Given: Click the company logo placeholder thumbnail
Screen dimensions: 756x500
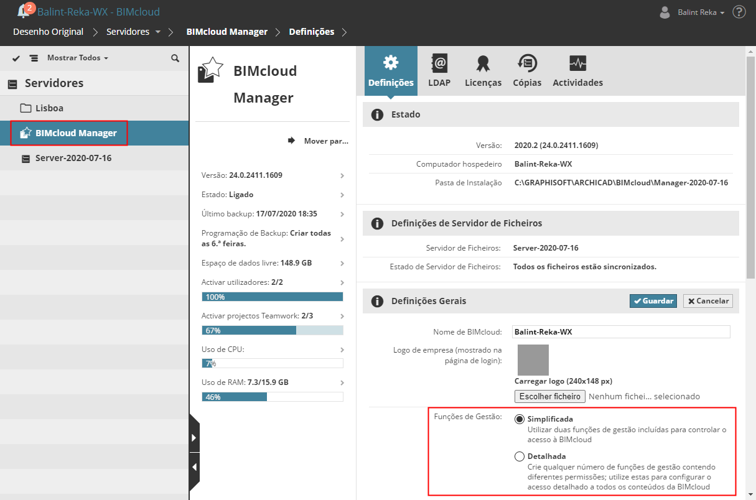Looking at the screenshot, I should pos(533,360).
